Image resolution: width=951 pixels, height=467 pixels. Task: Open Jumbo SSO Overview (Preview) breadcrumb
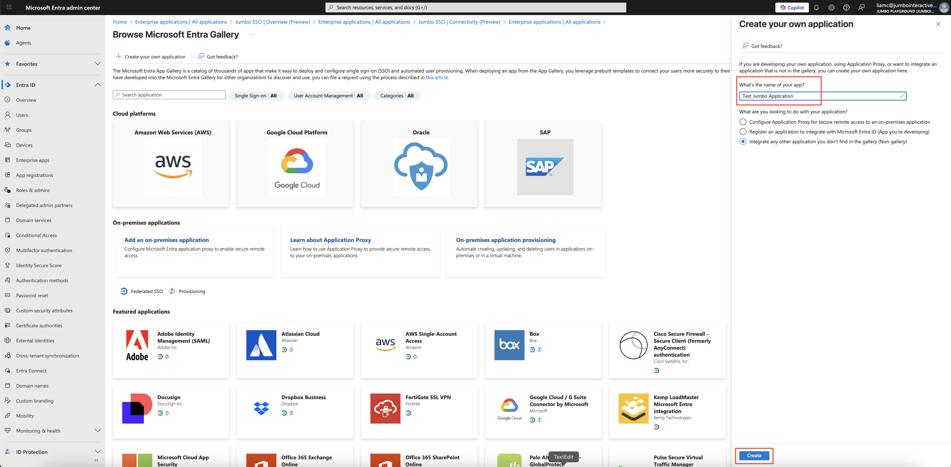[x=272, y=22]
